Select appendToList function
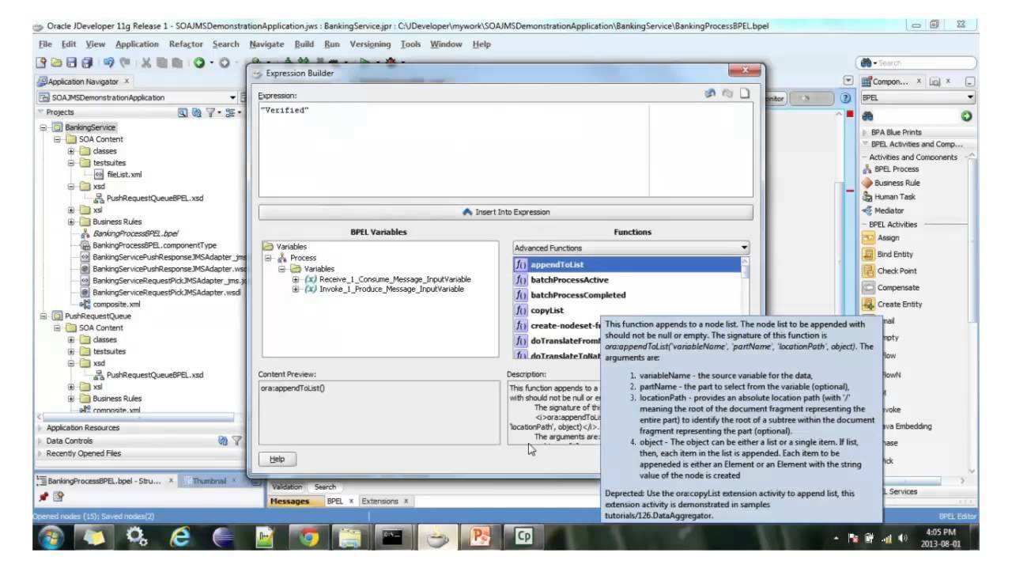 point(628,264)
